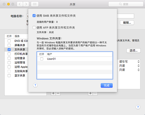Select User01 in the accounts table

pyautogui.click(x=75, y=59)
